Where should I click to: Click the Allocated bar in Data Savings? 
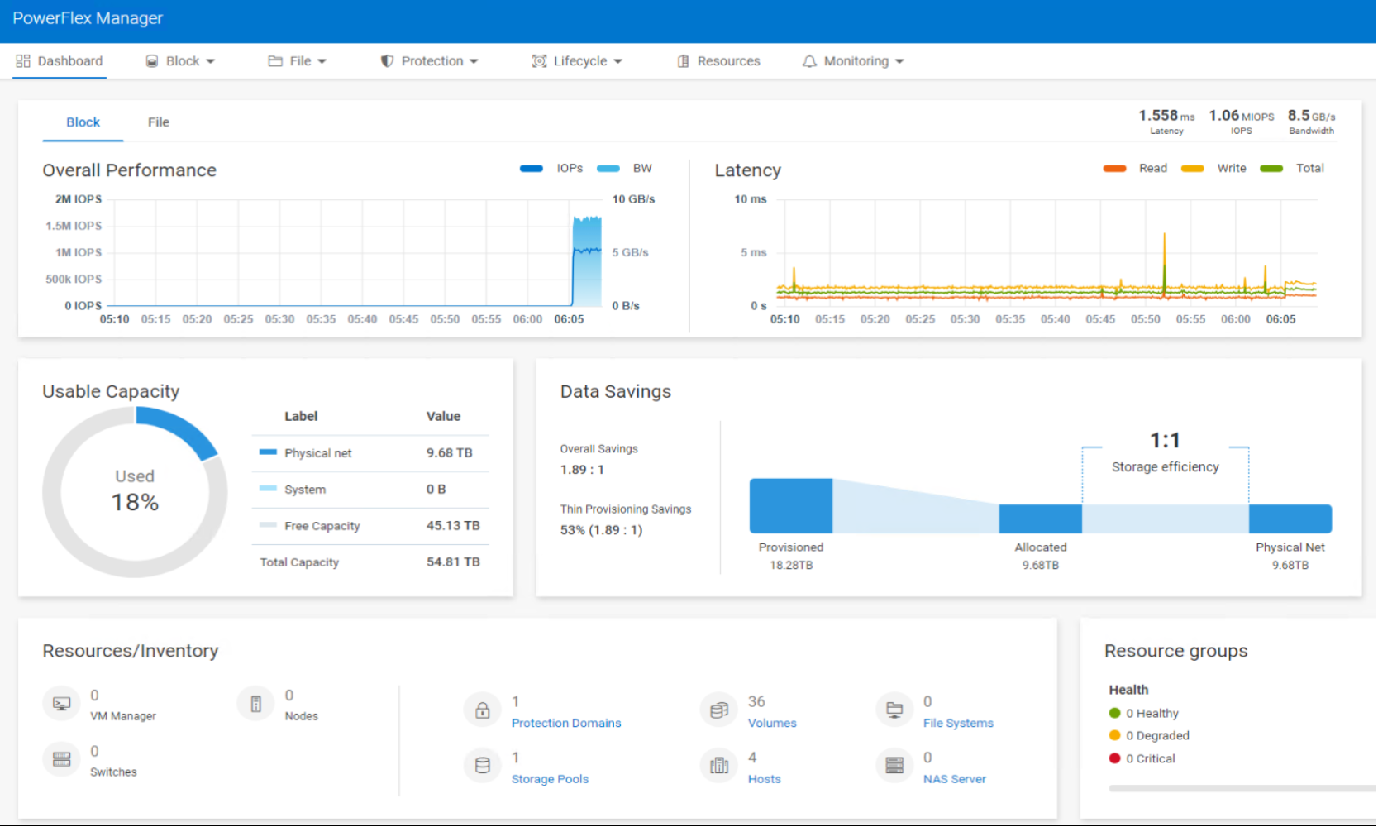(x=1041, y=519)
